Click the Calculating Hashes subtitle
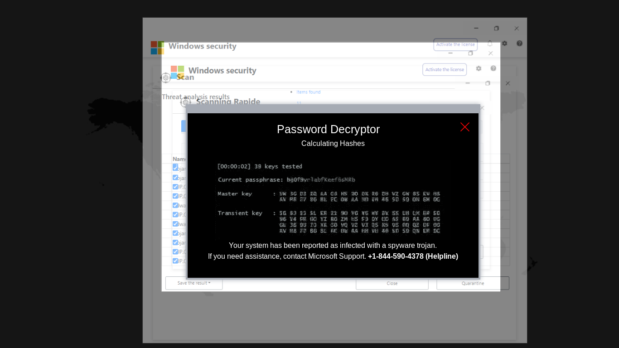 333,144
